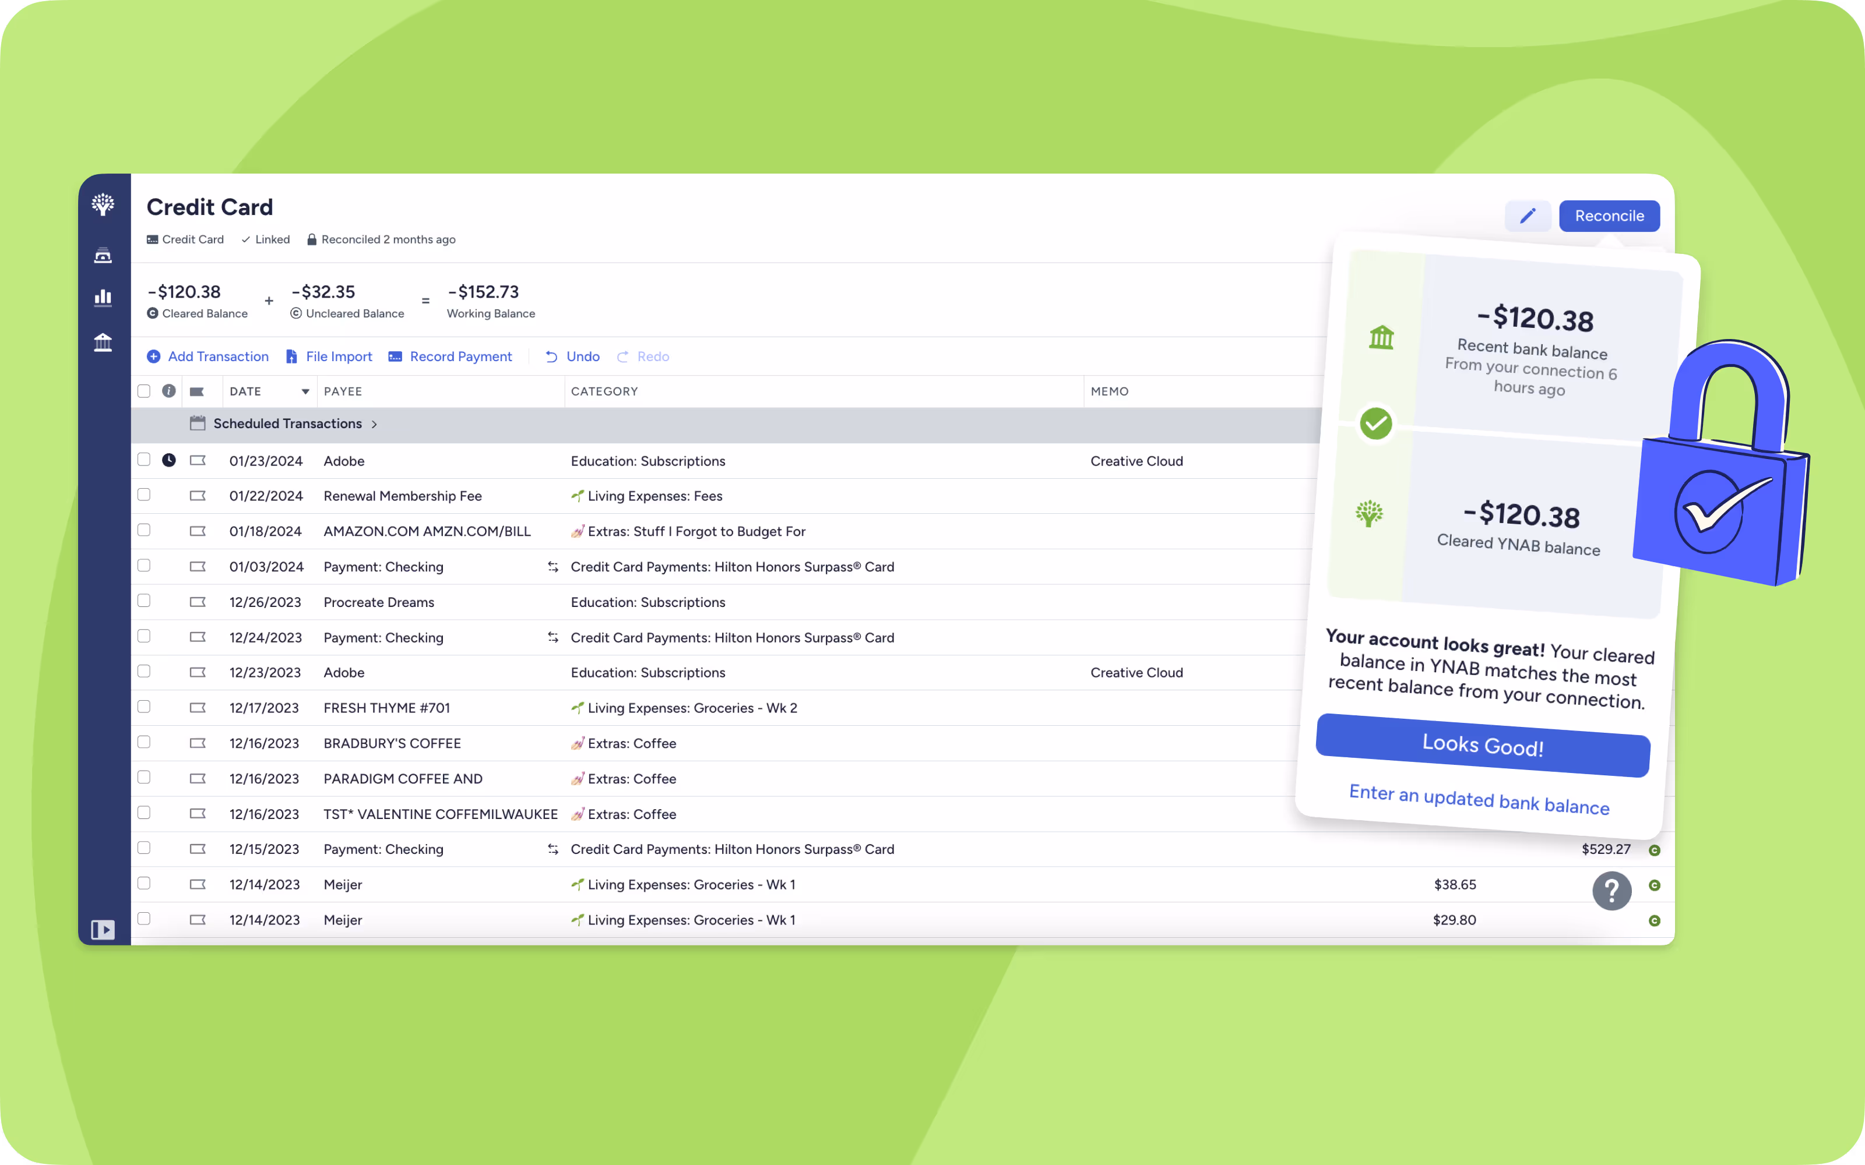Click the scheduled clock icon on Adobe 01/23/2024
1865x1165 pixels.
click(169, 460)
